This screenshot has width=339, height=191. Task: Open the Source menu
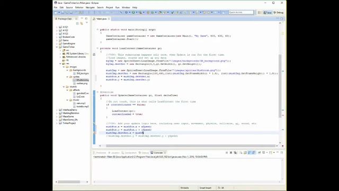tap(69, 7)
